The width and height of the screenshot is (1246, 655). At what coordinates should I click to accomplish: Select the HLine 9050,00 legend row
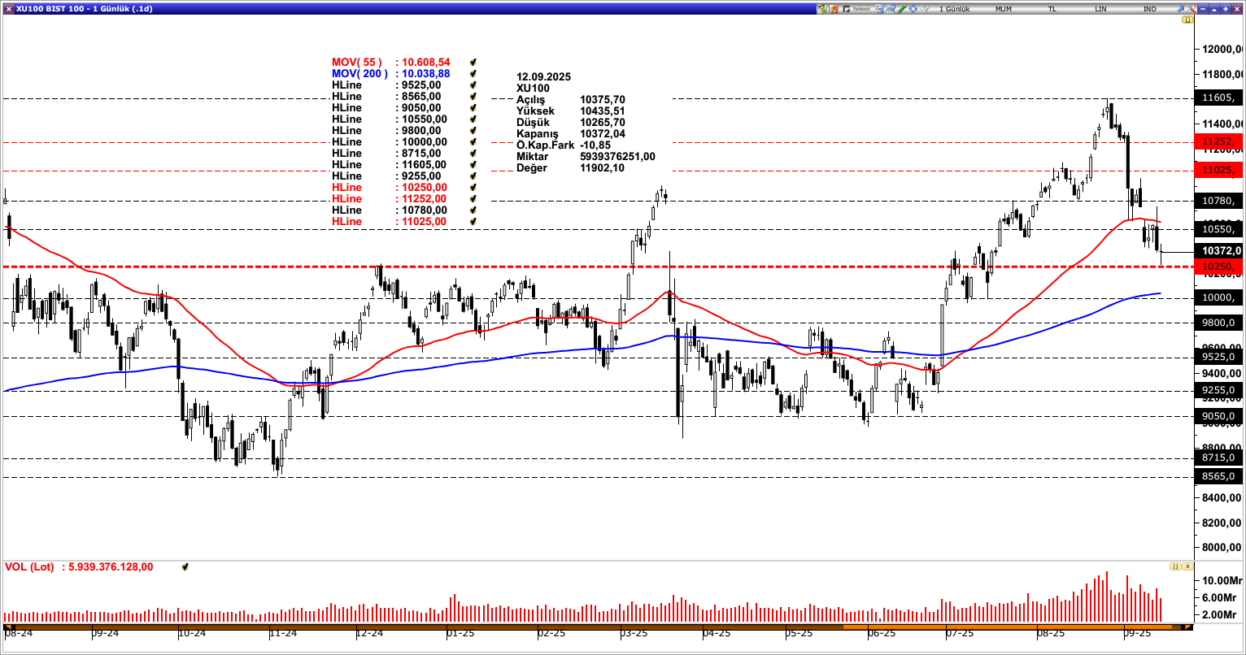point(386,108)
